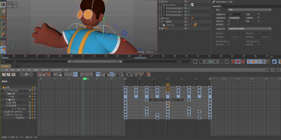
Task: Check the 锁定时间 checkbox
Action: tap(229, 21)
